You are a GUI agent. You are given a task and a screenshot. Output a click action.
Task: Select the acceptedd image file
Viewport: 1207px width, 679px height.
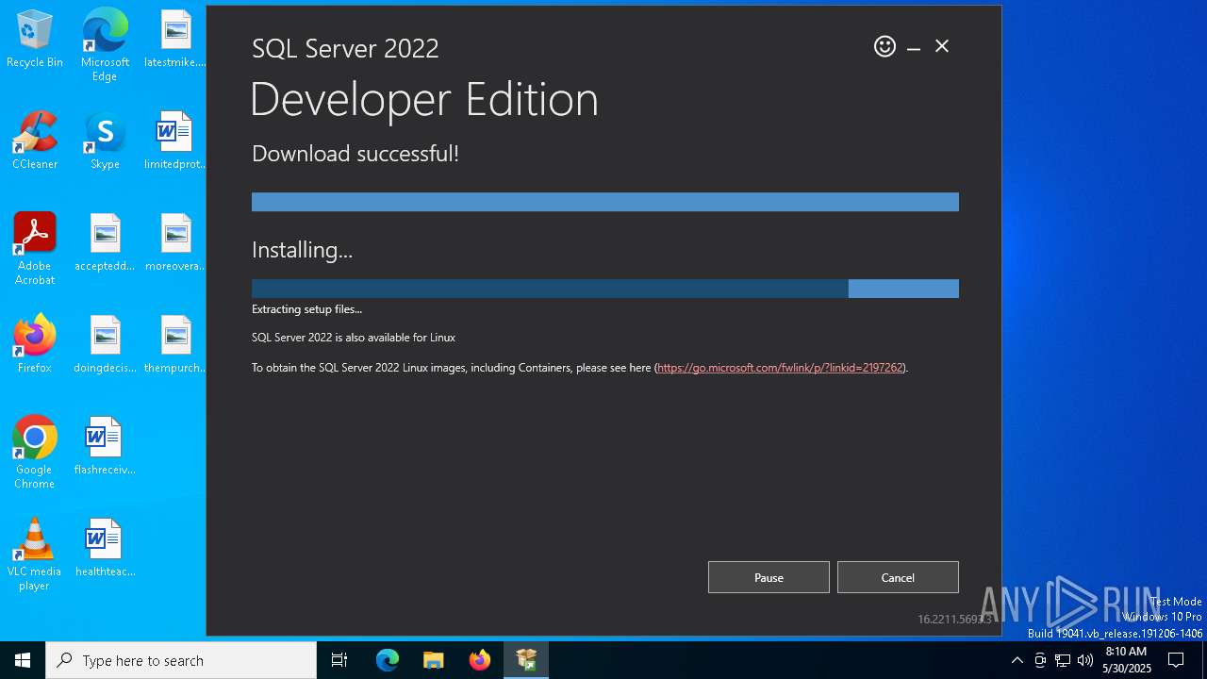105,243
